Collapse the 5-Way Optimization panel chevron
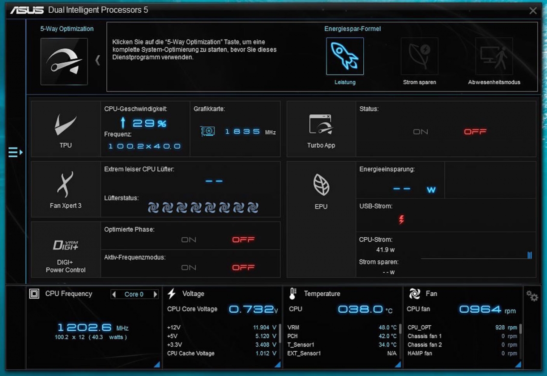The height and width of the screenshot is (376, 547). coord(98,60)
